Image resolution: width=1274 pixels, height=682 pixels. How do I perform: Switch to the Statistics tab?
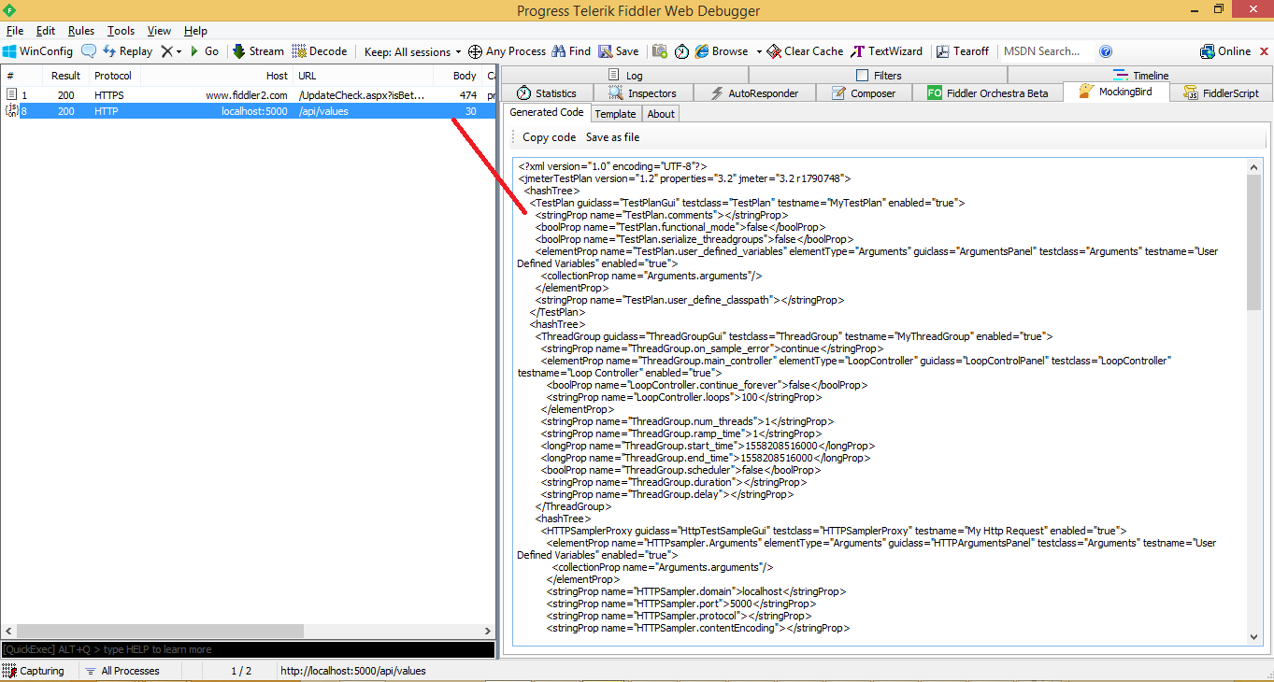[x=548, y=92]
